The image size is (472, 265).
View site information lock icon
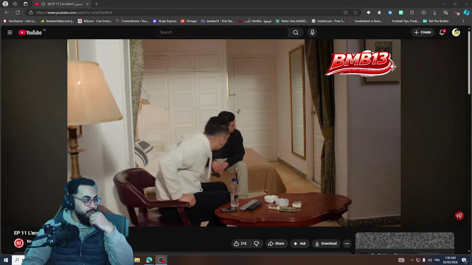coord(31,13)
